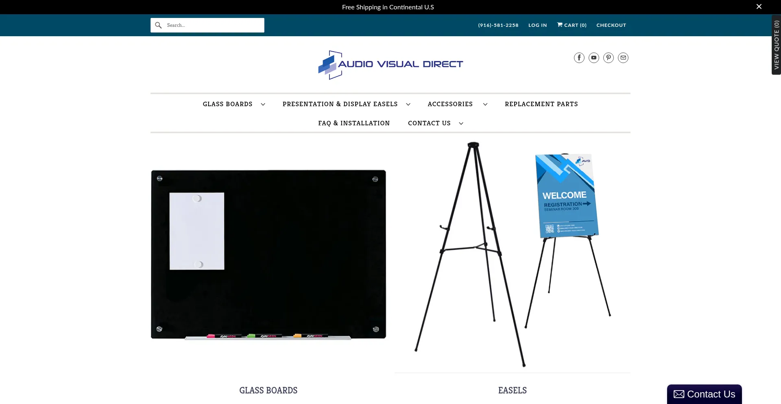Open the Glass Boards menu
781x404 pixels.
click(228, 104)
